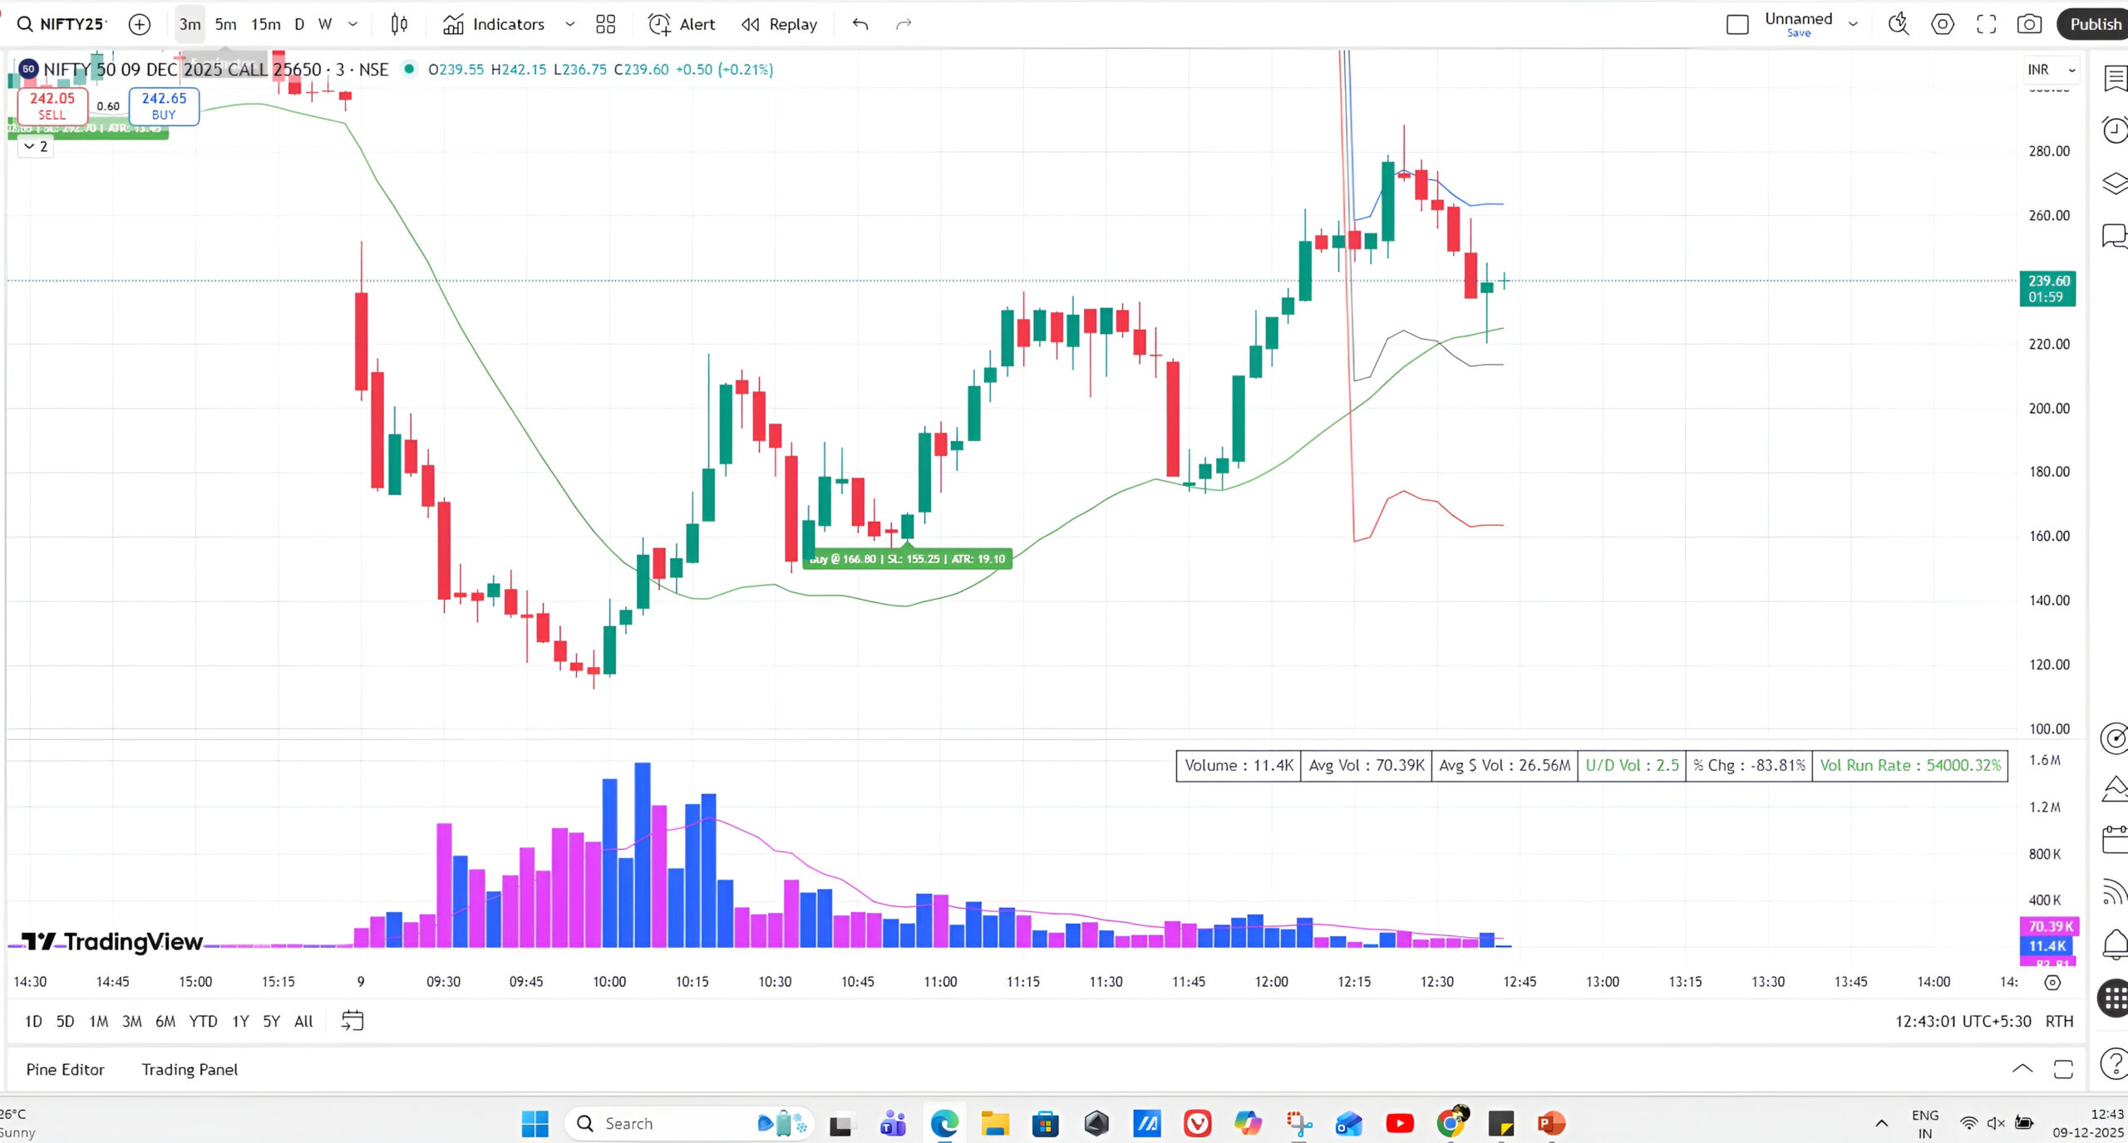Open the INR currency dropdown
Image resolution: width=2128 pixels, height=1143 pixels.
click(x=2051, y=70)
